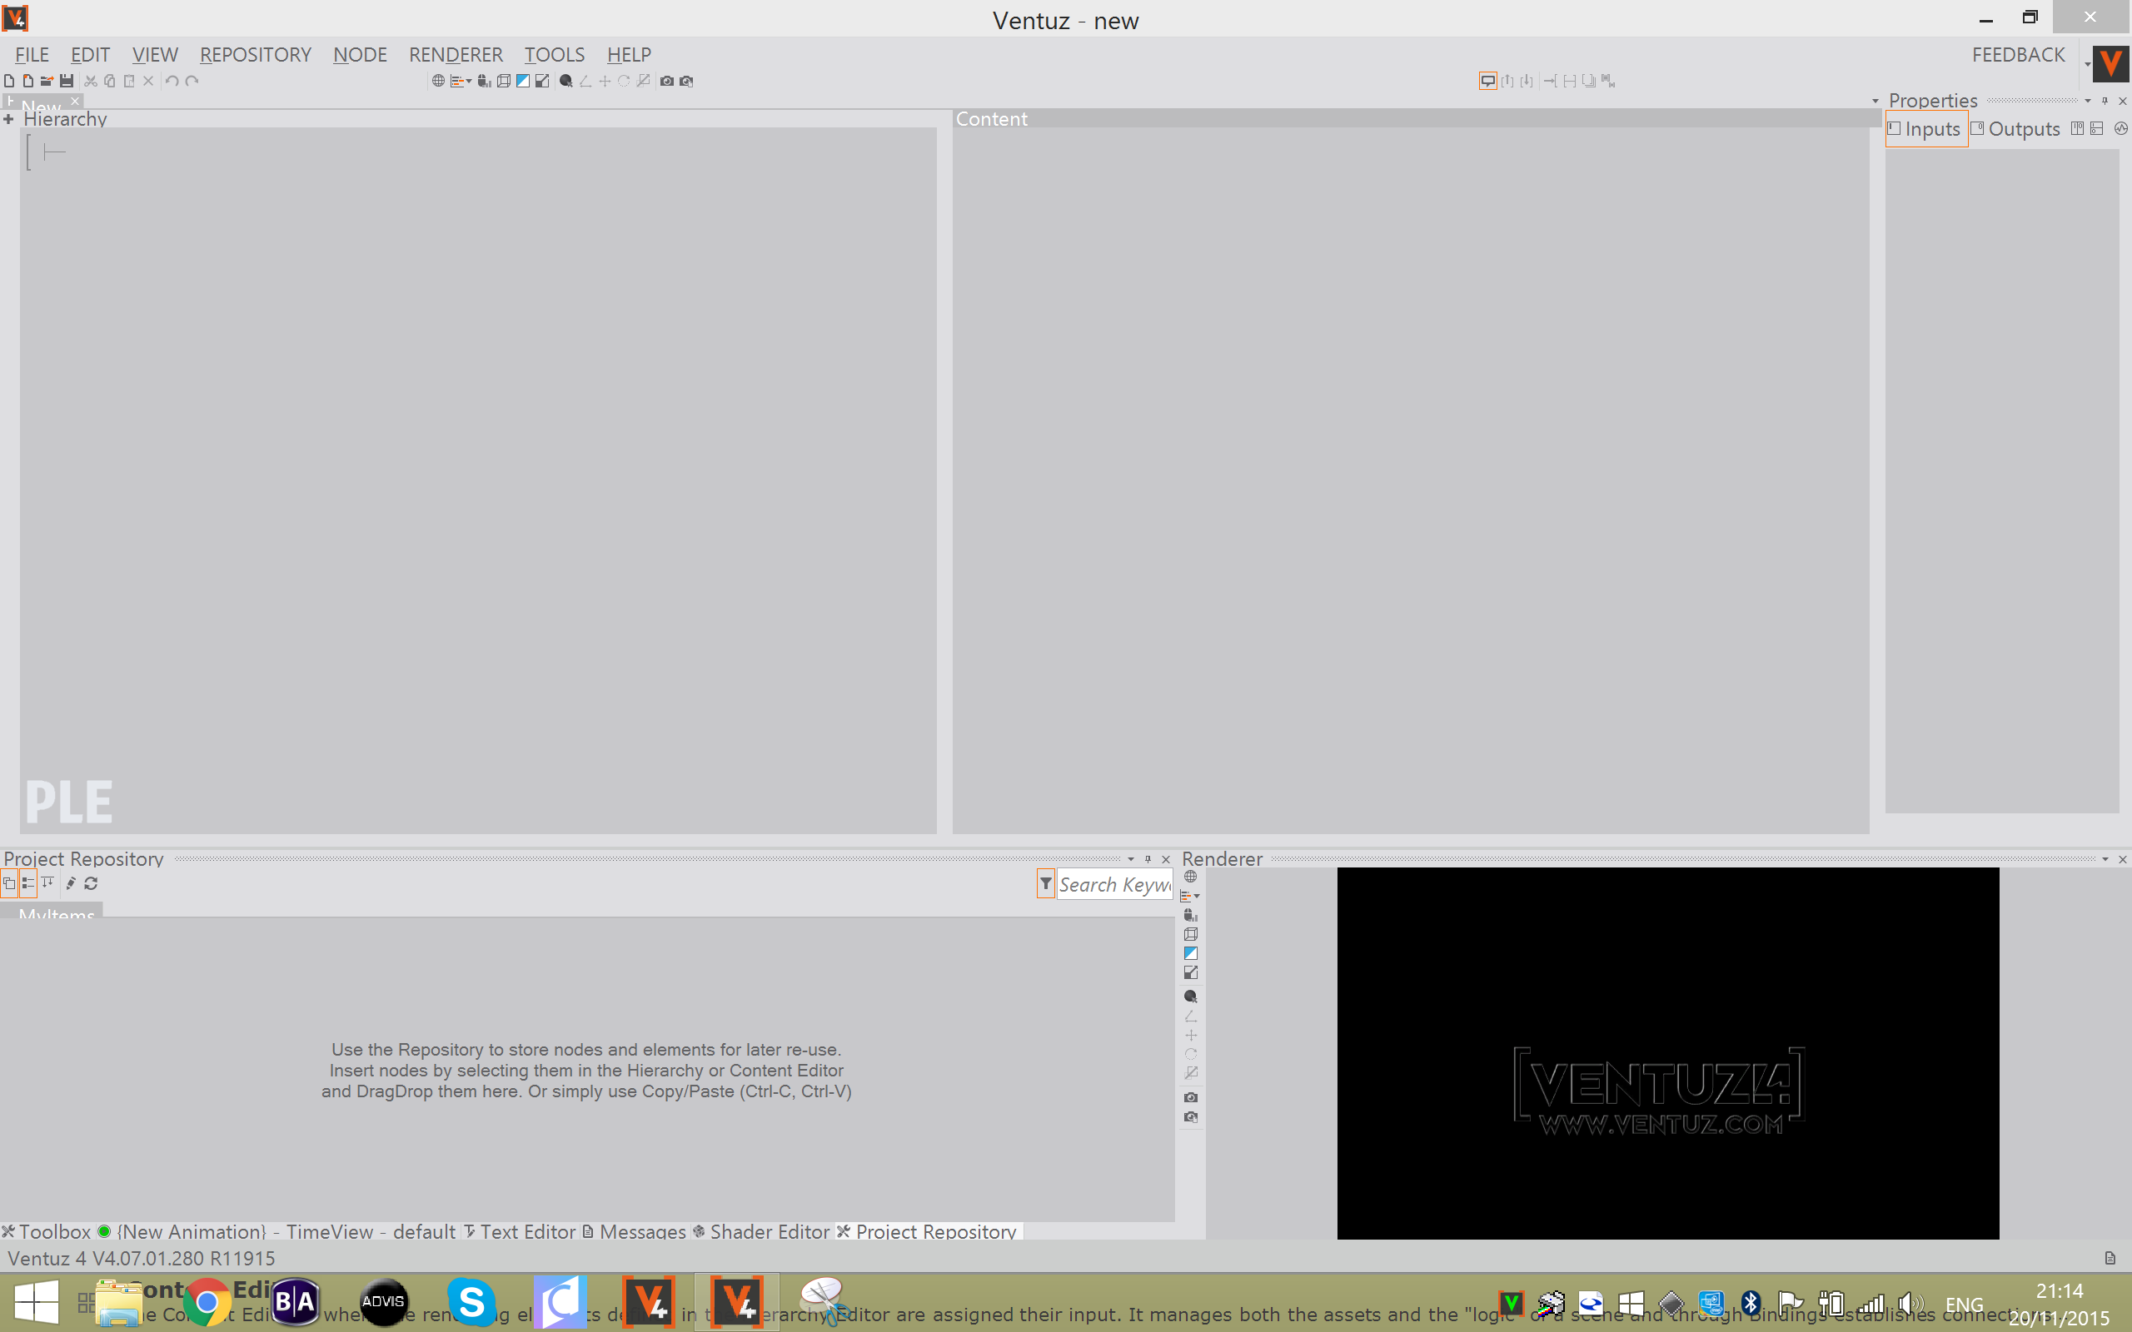Click the pencil edit icon in Project Repository

pyautogui.click(x=72, y=882)
